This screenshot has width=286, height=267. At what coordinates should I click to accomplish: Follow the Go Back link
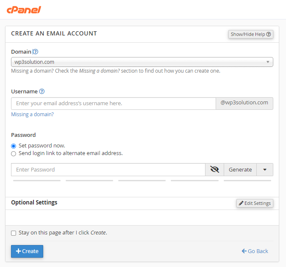(x=255, y=251)
